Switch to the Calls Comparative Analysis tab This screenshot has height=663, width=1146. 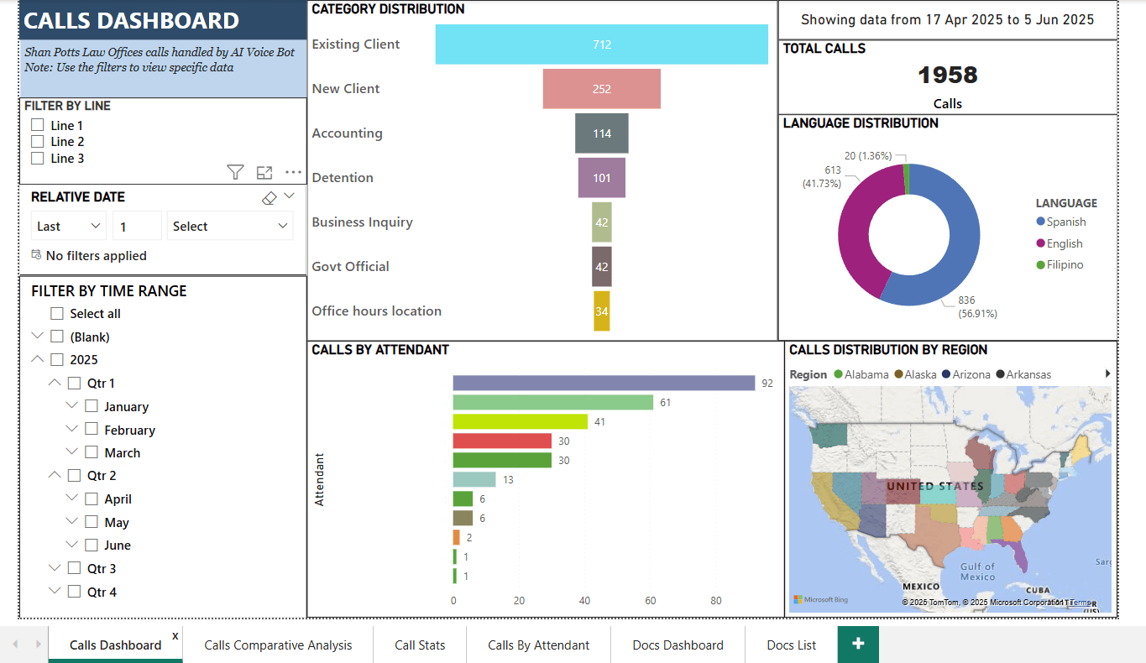click(278, 645)
